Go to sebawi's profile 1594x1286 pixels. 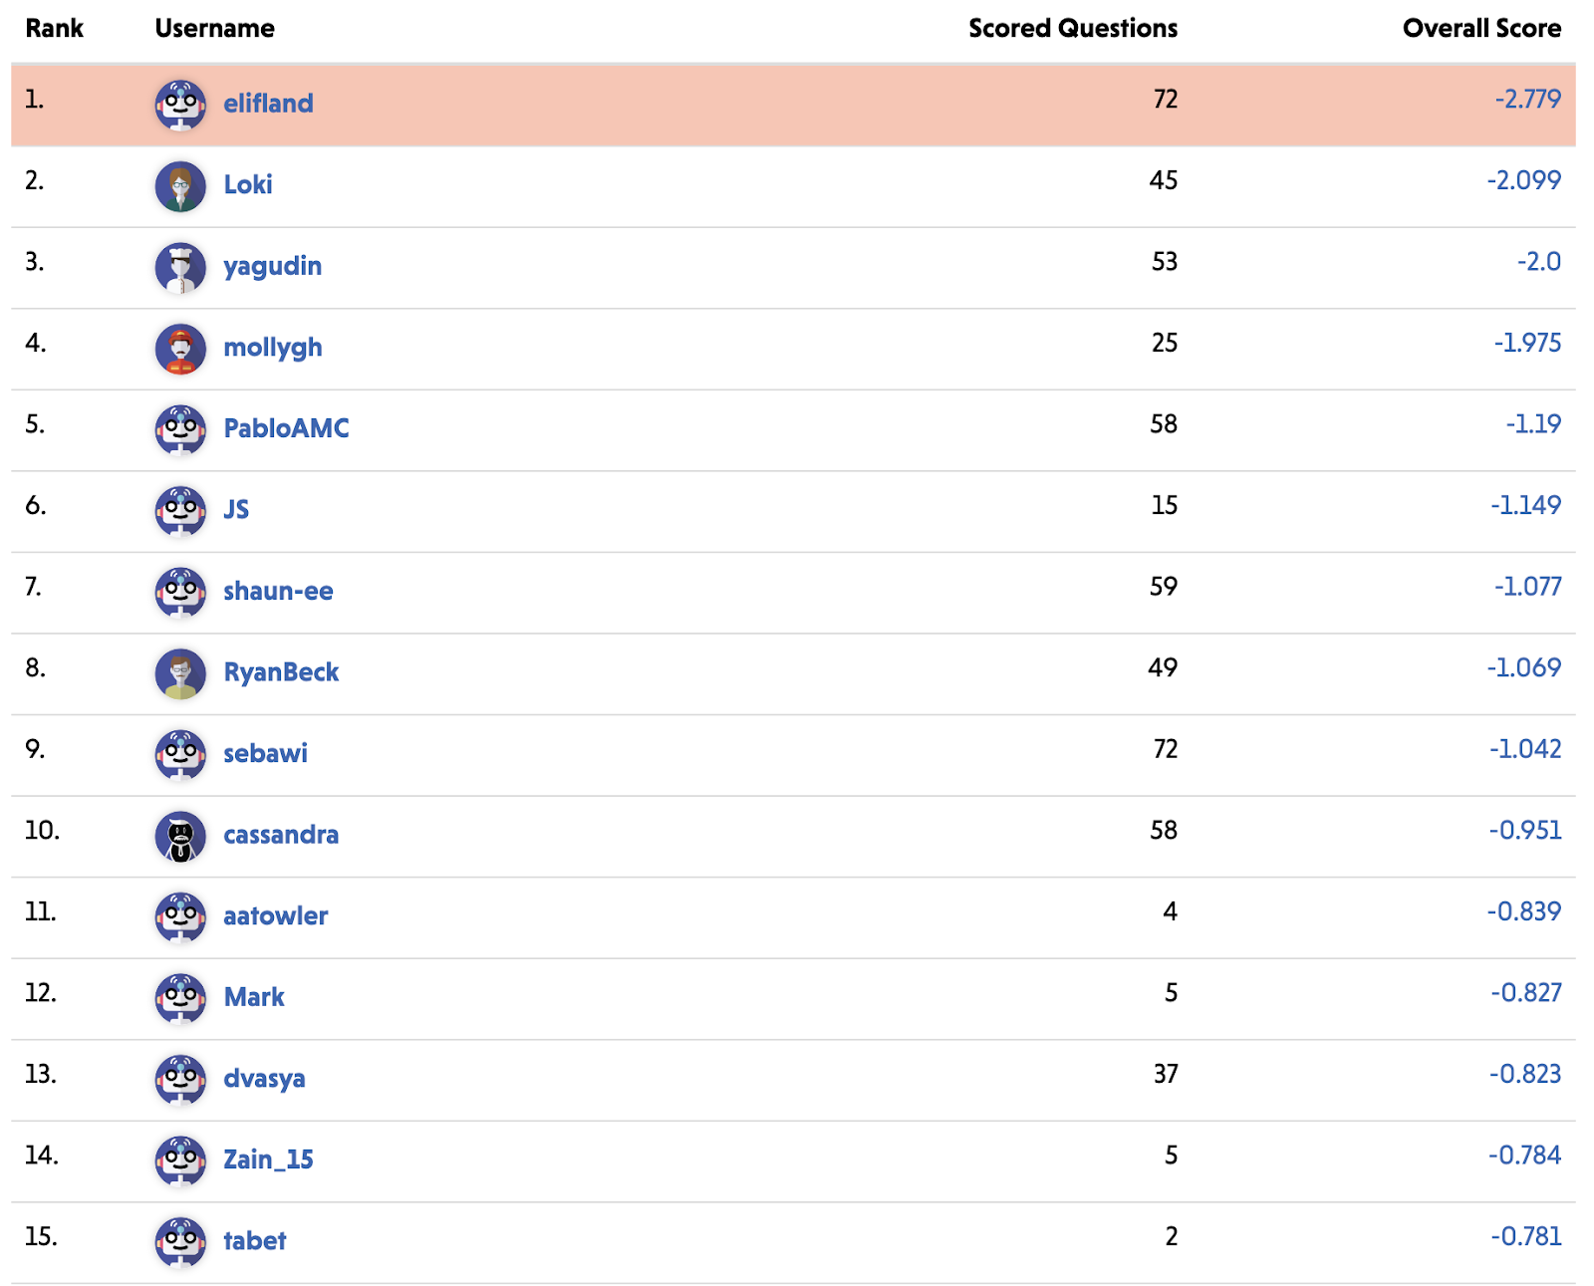[265, 753]
